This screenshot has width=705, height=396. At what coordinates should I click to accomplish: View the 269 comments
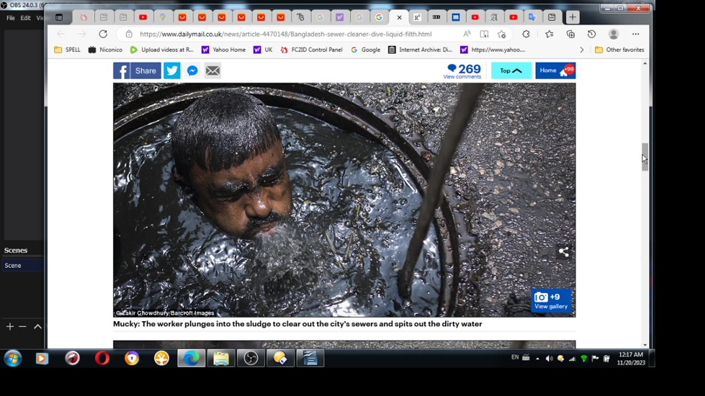click(x=462, y=71)
